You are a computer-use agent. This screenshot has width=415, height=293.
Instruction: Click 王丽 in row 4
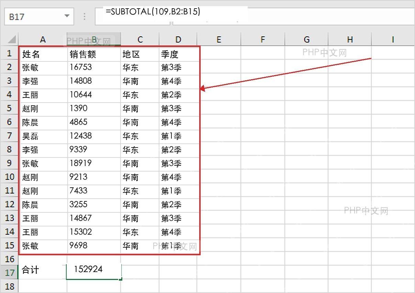(x=43, y=95)
